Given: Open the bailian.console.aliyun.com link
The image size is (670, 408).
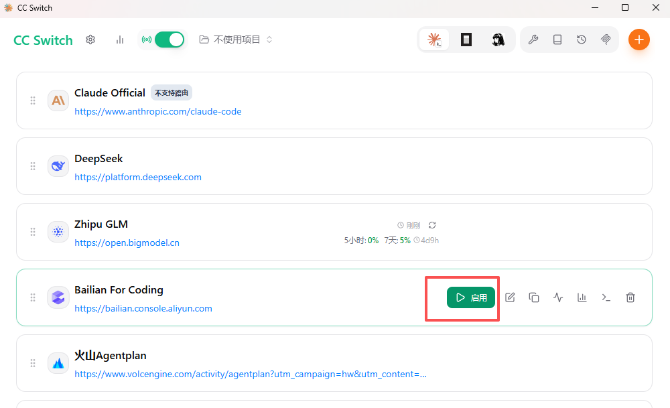Looking at the screenshot, I should [x=143, y=308].
